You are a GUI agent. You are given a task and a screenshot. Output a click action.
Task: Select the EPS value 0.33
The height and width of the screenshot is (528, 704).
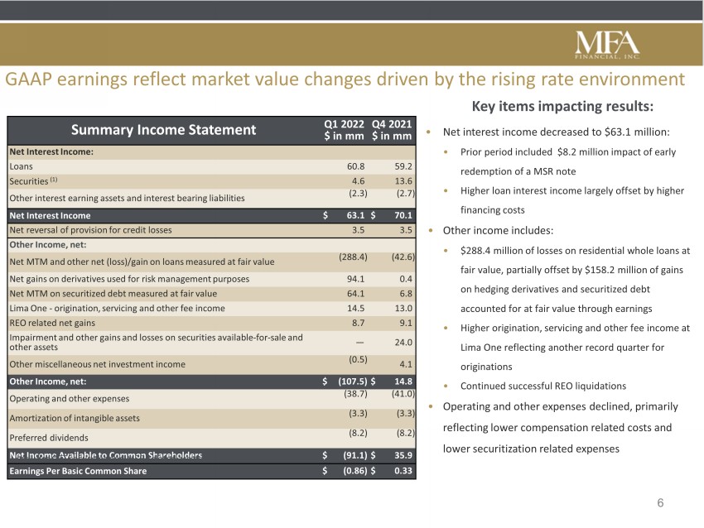403,471
